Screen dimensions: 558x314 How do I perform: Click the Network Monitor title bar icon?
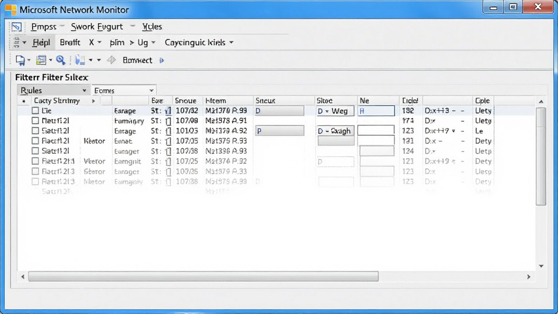11,10
